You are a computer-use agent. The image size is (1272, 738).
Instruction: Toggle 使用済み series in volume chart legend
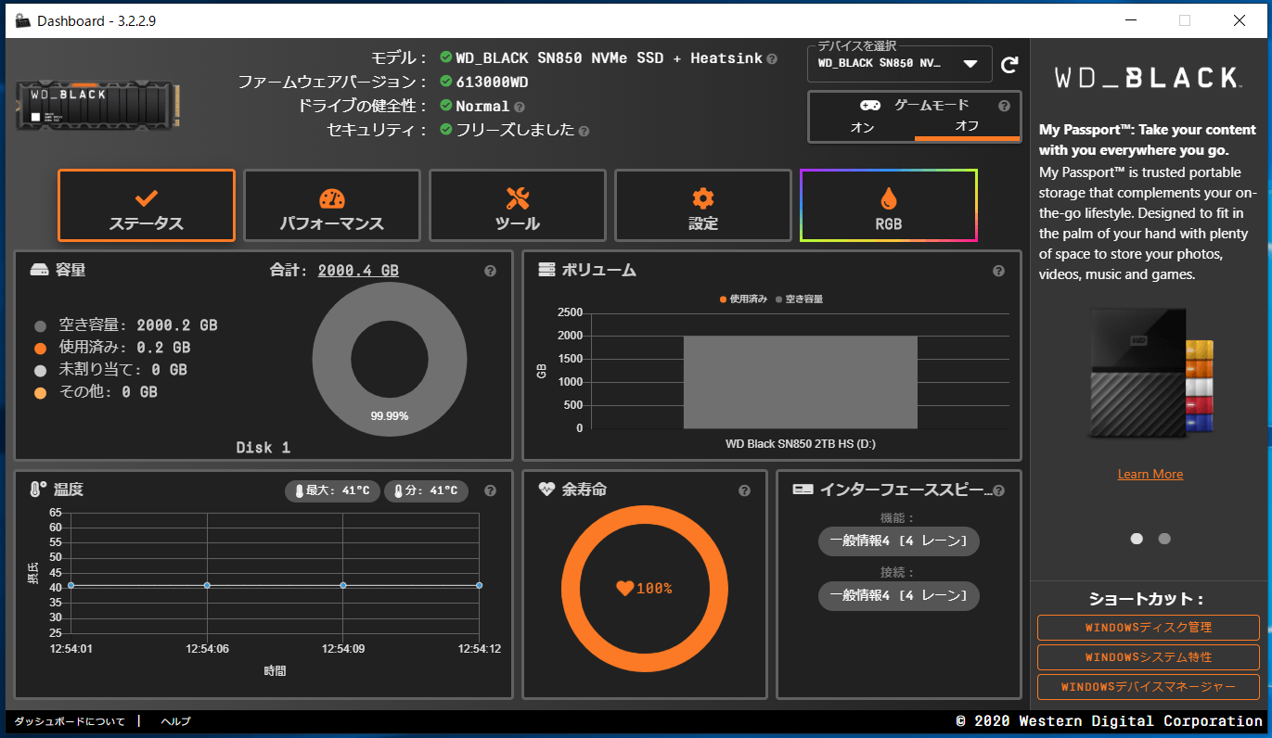[744, 299]
